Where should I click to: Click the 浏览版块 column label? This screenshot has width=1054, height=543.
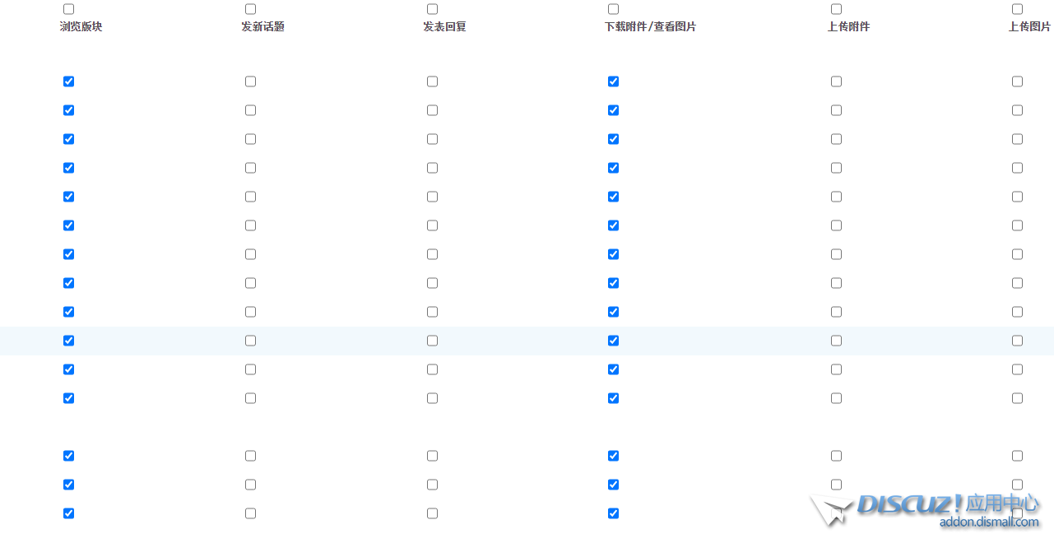coord(81,26)
